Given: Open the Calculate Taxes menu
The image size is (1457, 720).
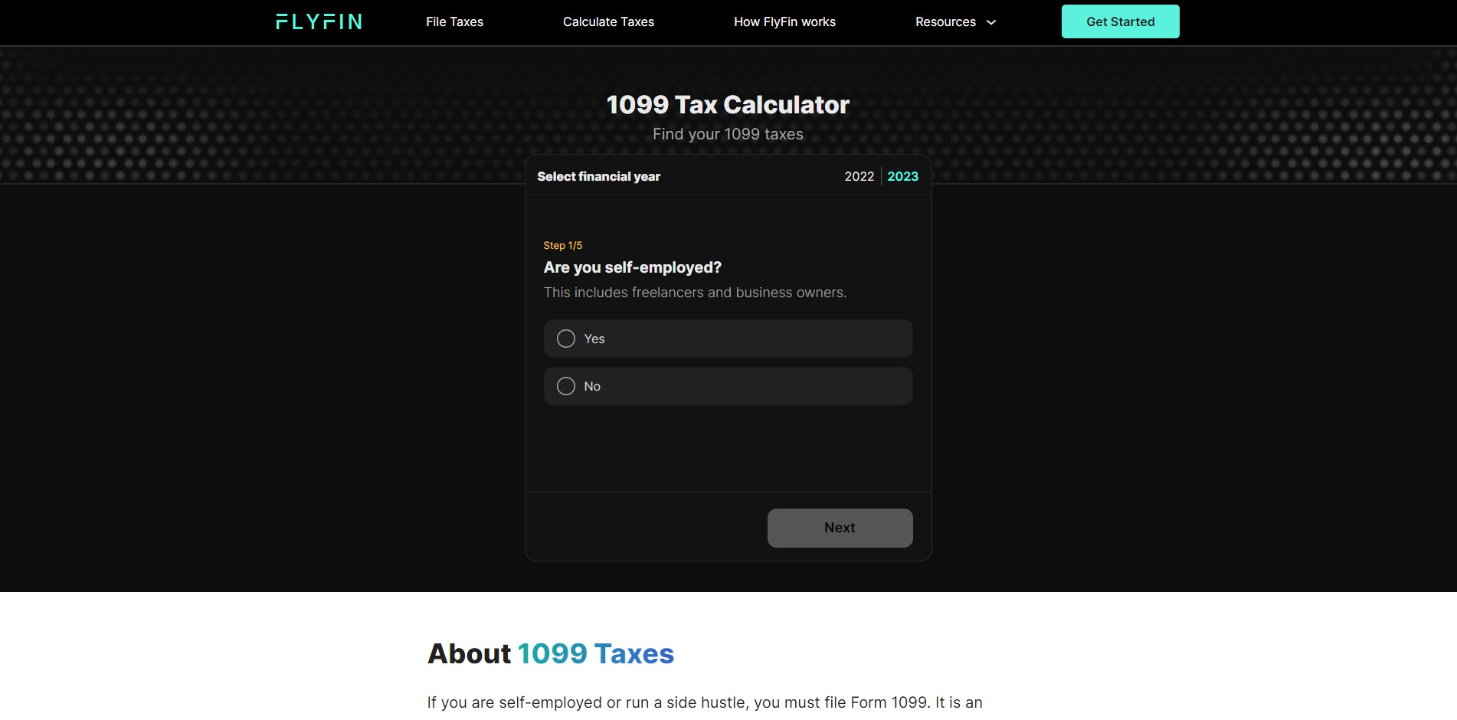Looking at the screenshot, I should (608, 21).
